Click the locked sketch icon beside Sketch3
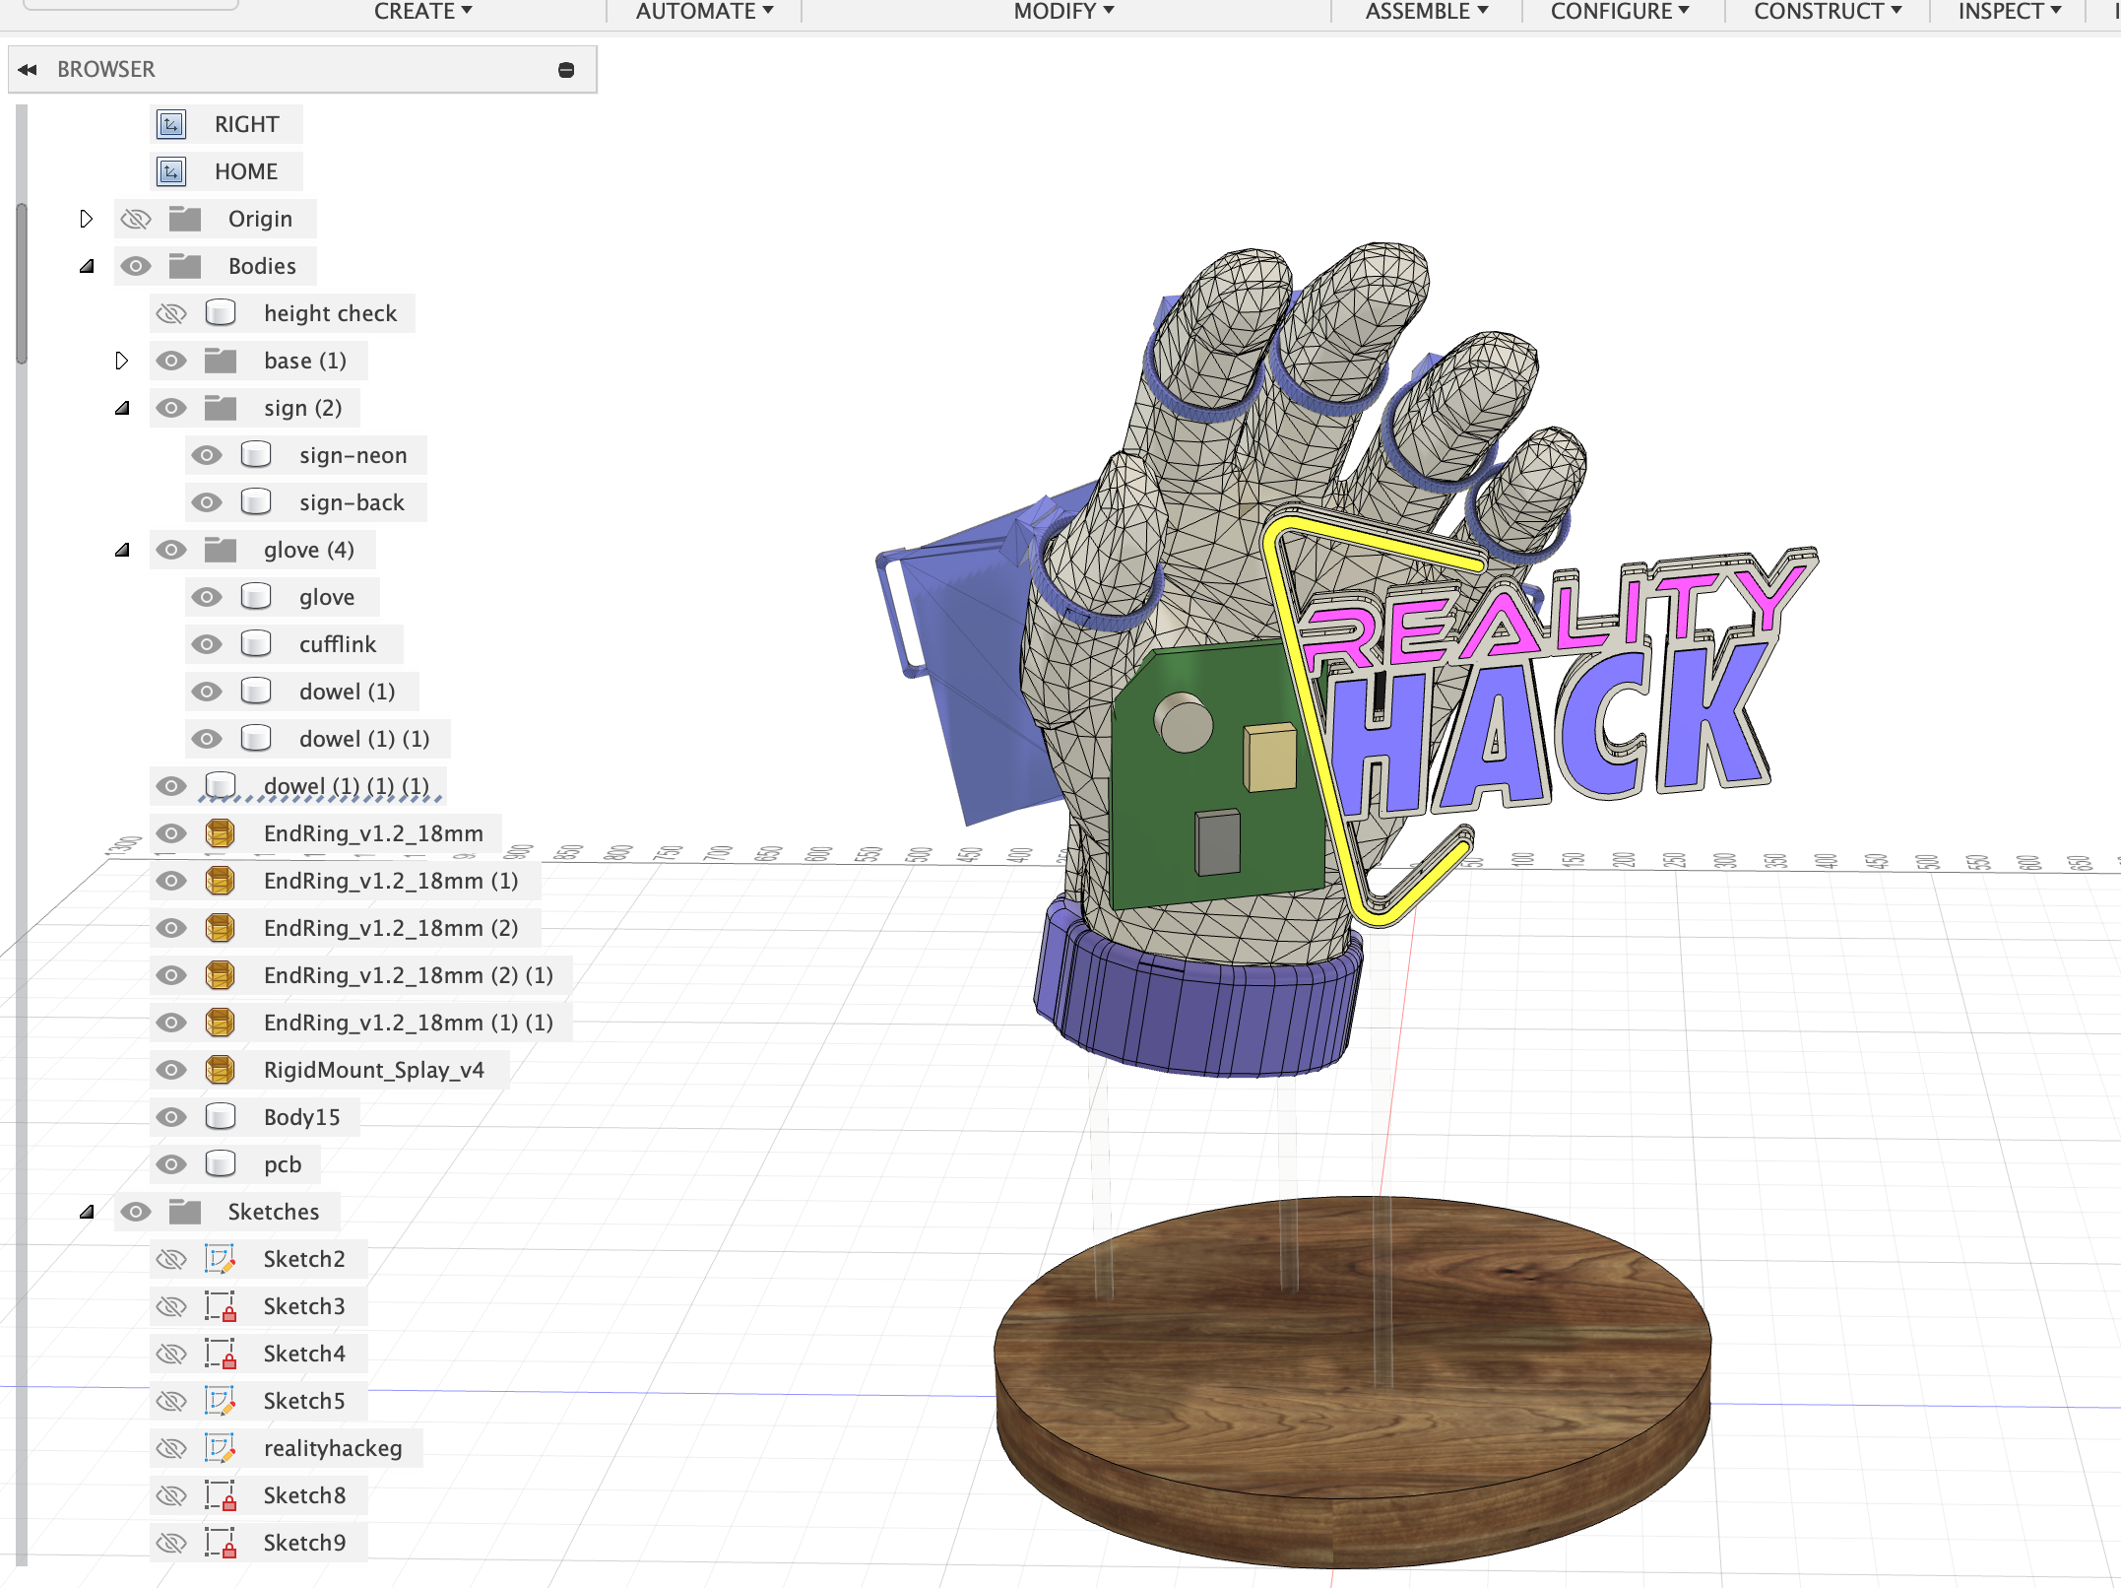 221,1305
